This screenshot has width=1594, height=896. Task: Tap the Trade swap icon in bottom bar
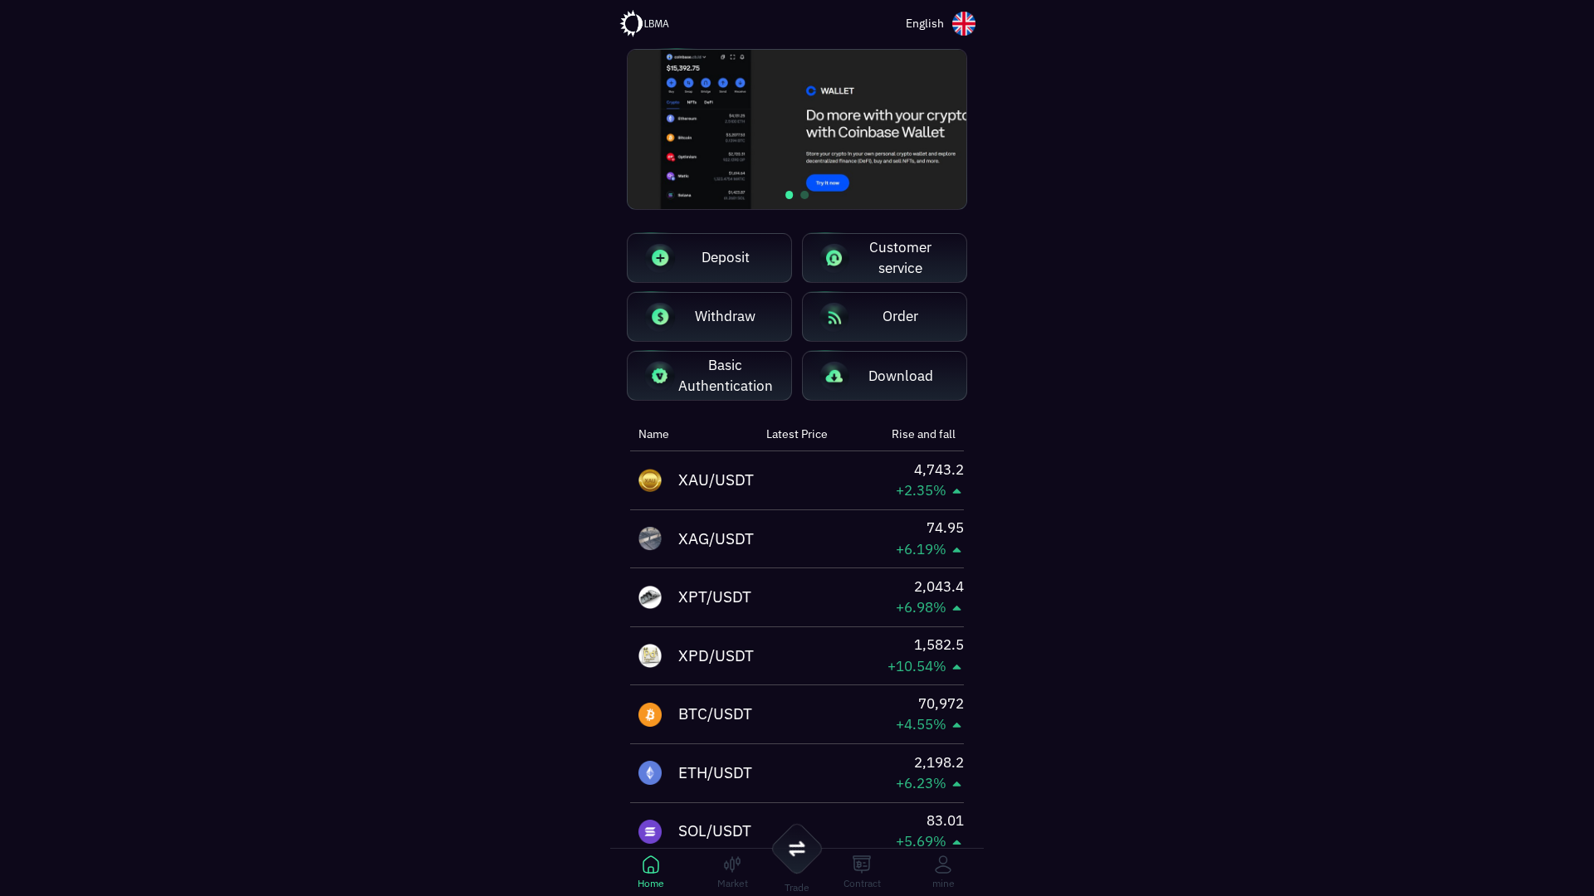click(796, 849)
